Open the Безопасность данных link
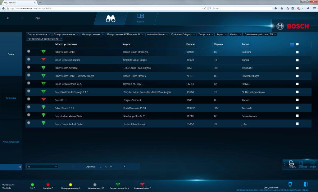 click(x=270, y=190)
